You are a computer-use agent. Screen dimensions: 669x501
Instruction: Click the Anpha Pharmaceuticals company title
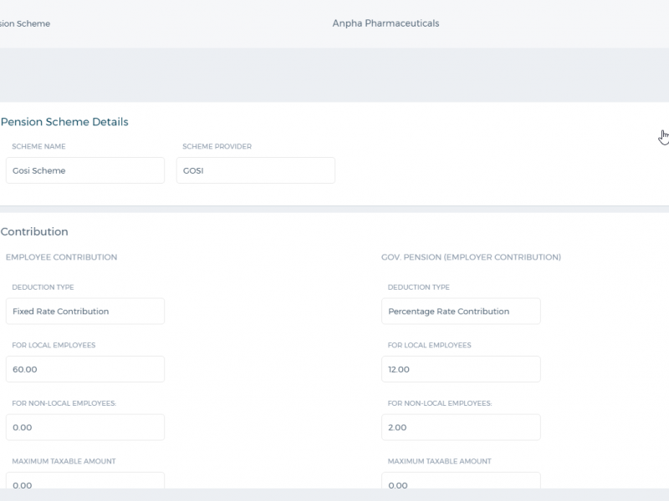(x=386, y=23)
